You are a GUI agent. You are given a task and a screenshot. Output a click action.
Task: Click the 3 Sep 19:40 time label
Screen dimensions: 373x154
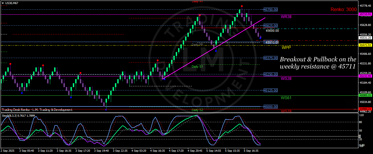click(101, 151)
